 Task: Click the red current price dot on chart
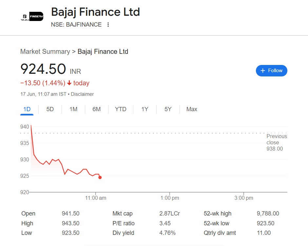point(100,177)
